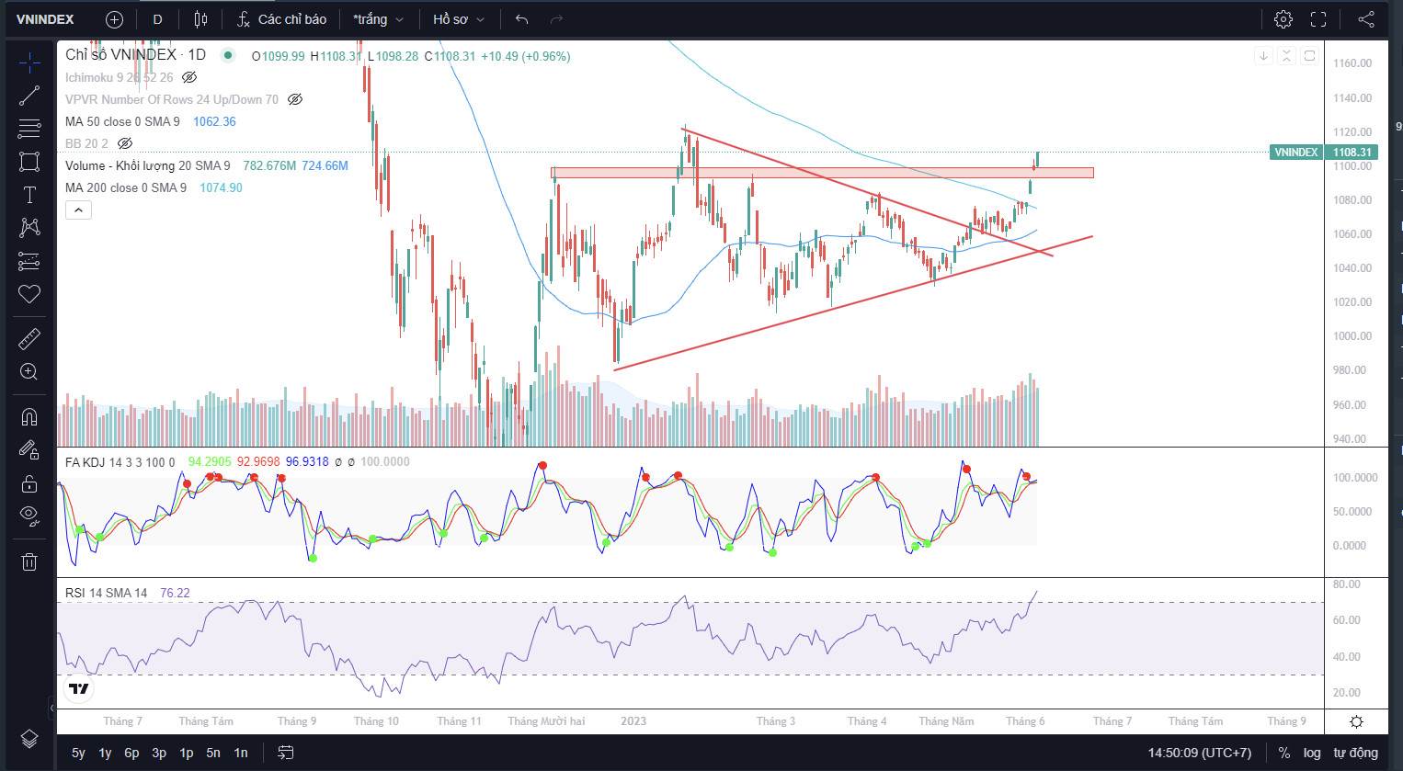
Task: Select the crosshair cursor tool
Action: 29,62
